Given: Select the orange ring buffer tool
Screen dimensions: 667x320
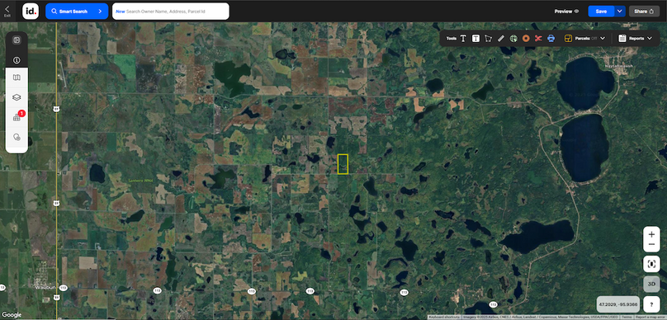Looking at the screenshot, I should (526, 38).
